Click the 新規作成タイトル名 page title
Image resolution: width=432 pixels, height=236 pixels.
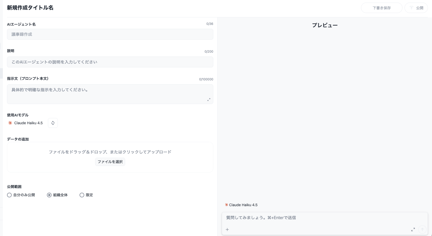(x=30, y=8)
